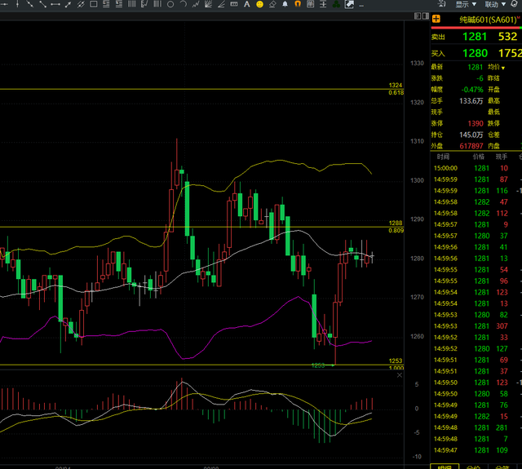Click the 现手 column header in trade list
The width and height of the screenshot is (522, 469).
point(502,157)
